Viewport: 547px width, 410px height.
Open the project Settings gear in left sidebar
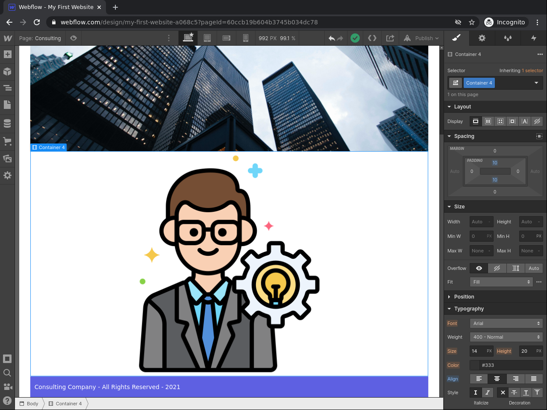click(x=7, y=176)
